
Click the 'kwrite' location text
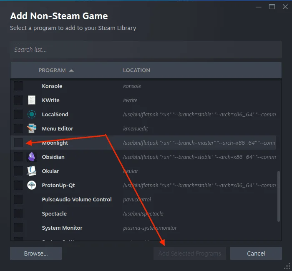(x=130, y=100)
